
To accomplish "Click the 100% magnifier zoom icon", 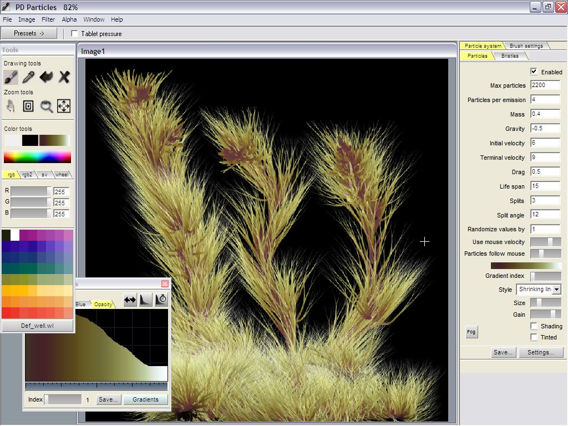I will click(x=46, y=106).
